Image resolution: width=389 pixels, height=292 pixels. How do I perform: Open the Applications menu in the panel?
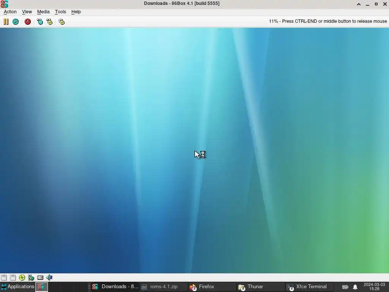coord(17,287)
